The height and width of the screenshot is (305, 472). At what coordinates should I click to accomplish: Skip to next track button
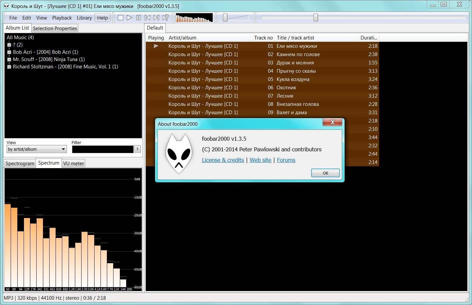click(156, 18)
